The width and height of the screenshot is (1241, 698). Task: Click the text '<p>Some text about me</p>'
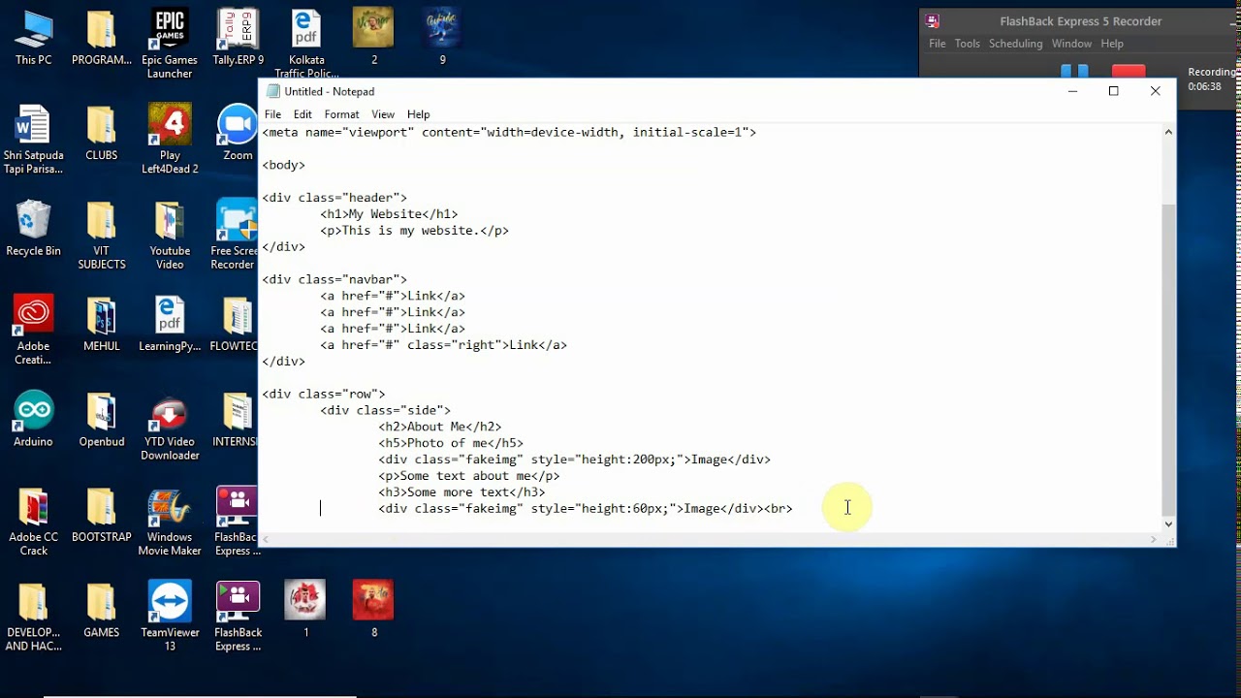[469, 476]
